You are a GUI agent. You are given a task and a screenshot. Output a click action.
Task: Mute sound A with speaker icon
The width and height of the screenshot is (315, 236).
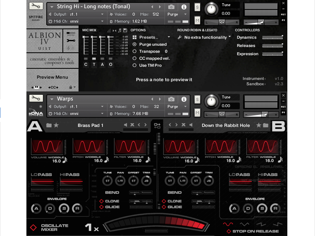(x=126, y=125)
